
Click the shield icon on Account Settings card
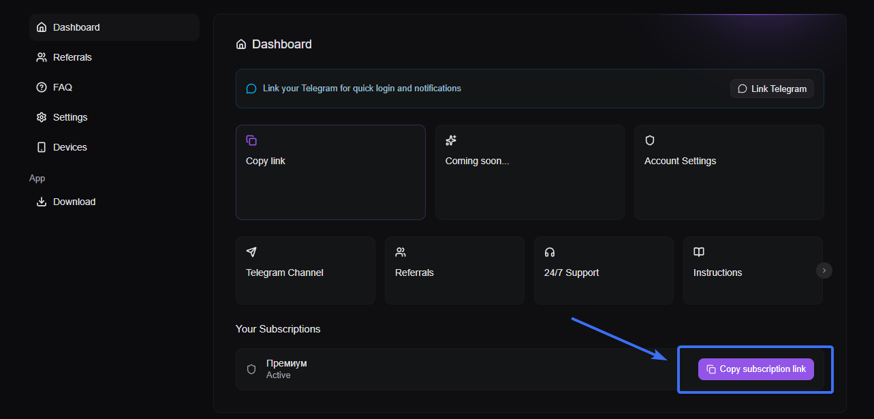pos(650,140)
